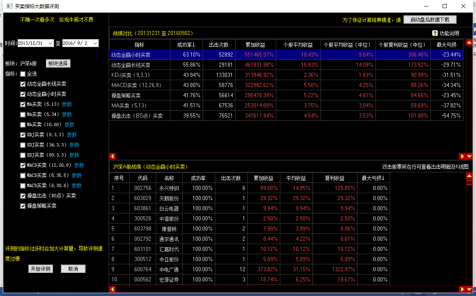Image resolution: width=476 pixels, height=296 pixels.
Task: Click the red up arrow beside the top table
Action: tap(469, 42)
